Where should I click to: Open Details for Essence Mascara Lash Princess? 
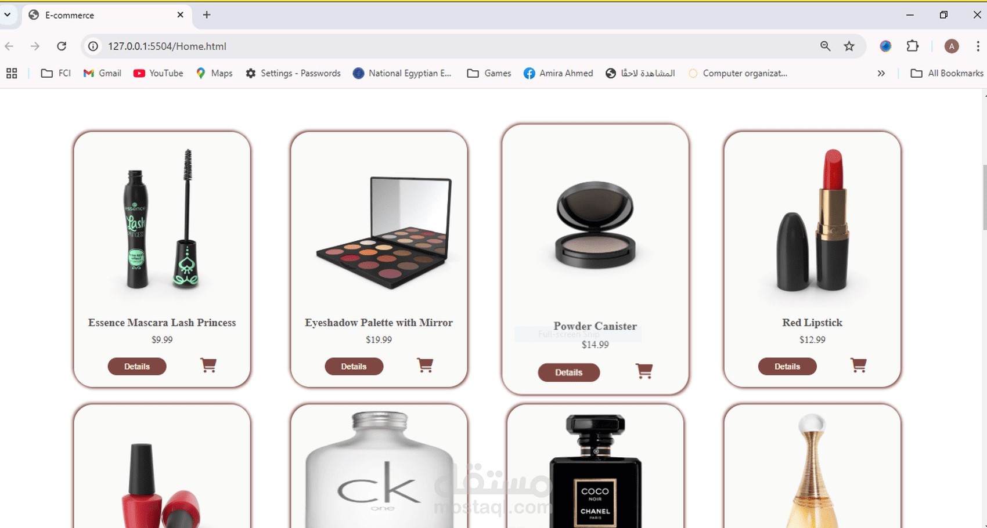coord(137,367)
